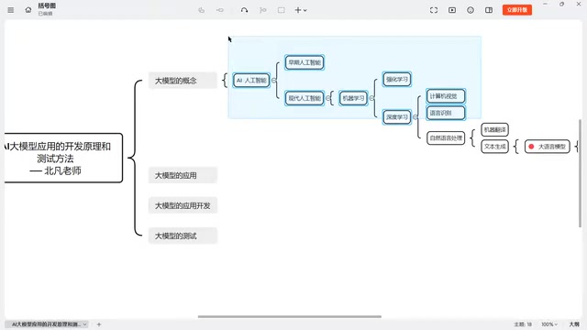Select the 计算机视觉 node
The width and height of the screenshot is (587, 330).
coord(446,96)
